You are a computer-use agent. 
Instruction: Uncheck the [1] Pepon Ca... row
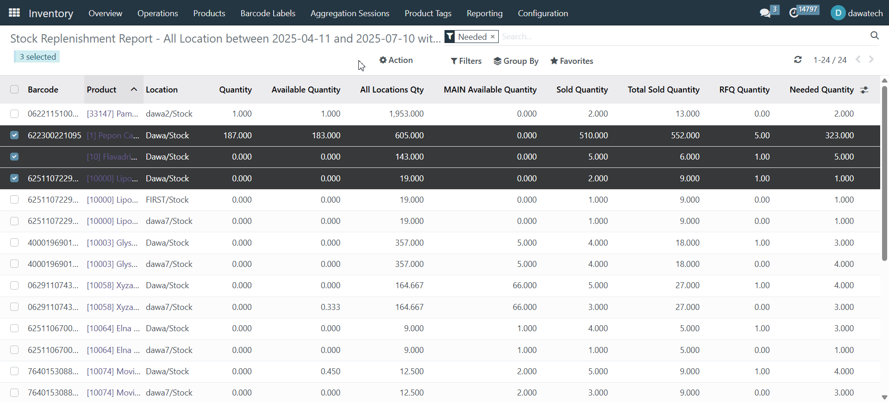14,135
